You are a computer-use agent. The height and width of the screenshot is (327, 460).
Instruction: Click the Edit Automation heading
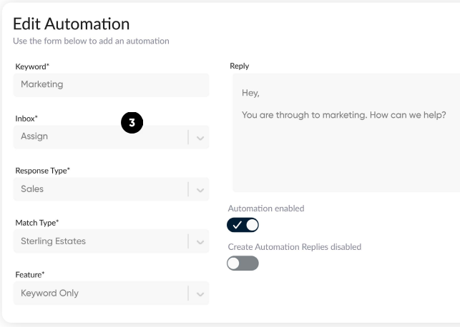click(71, 25)
